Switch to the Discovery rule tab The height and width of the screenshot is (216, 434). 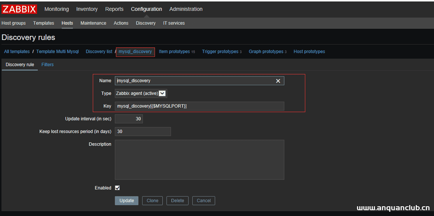(x=20, y=64)
